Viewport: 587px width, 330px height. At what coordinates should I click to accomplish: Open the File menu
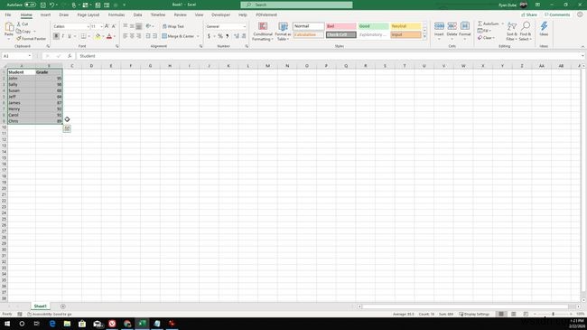8,15
